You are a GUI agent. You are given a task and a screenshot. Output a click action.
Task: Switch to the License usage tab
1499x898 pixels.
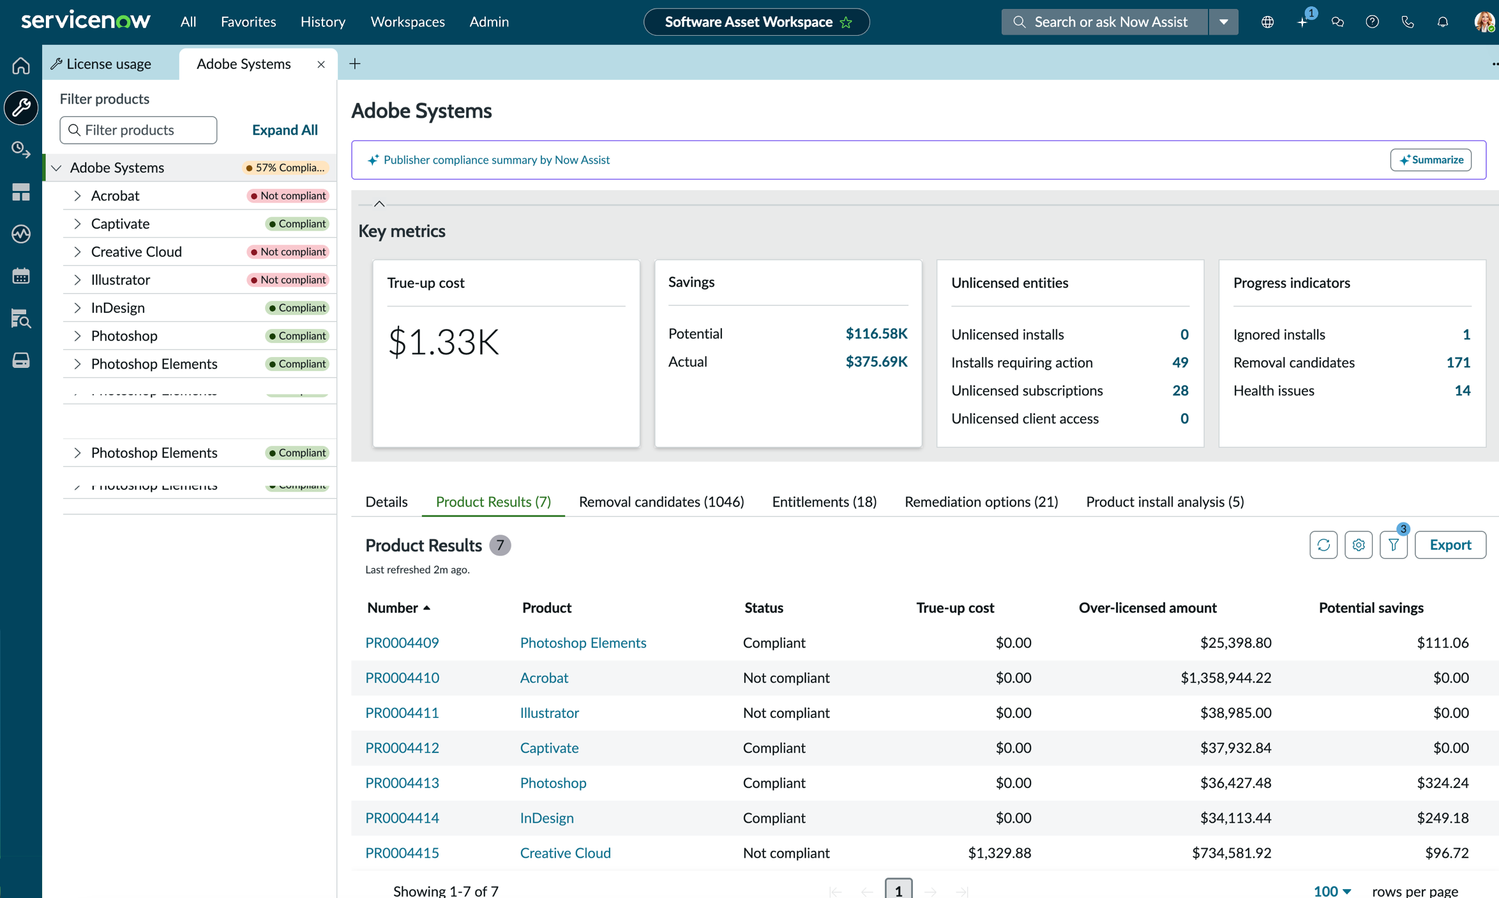tap(110, 64)
